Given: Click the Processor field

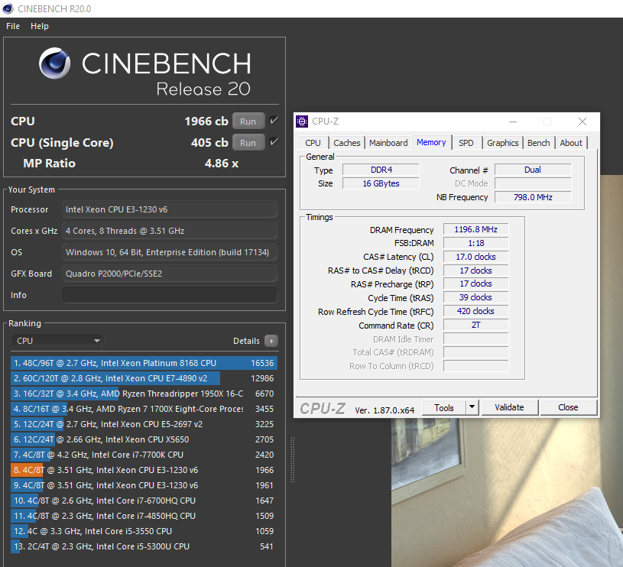Looking at the screenshot, I should point(170,209).
